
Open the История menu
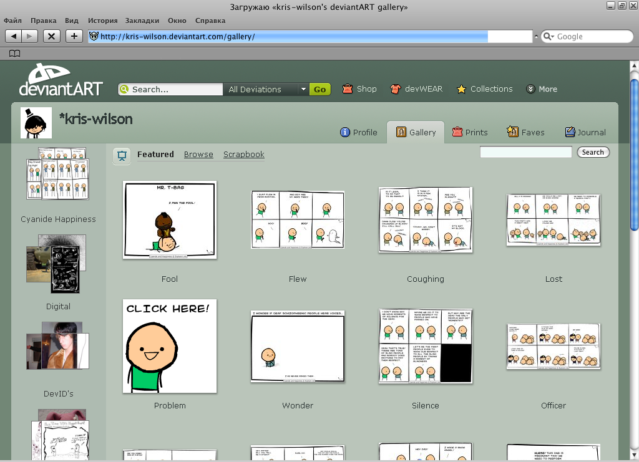point(103,21)
